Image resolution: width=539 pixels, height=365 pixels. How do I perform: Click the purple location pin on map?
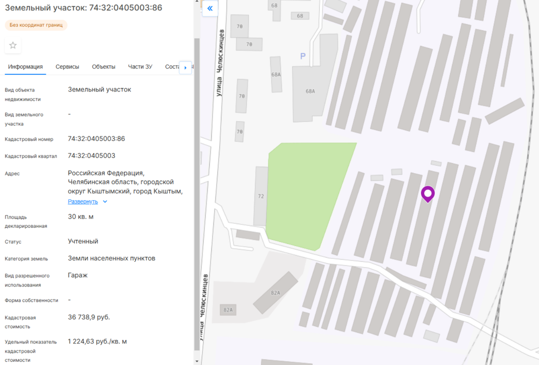tap(428, 194)
